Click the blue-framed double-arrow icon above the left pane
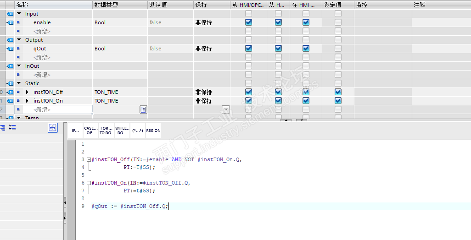The image size is (471, 240). tap(53, 128)
